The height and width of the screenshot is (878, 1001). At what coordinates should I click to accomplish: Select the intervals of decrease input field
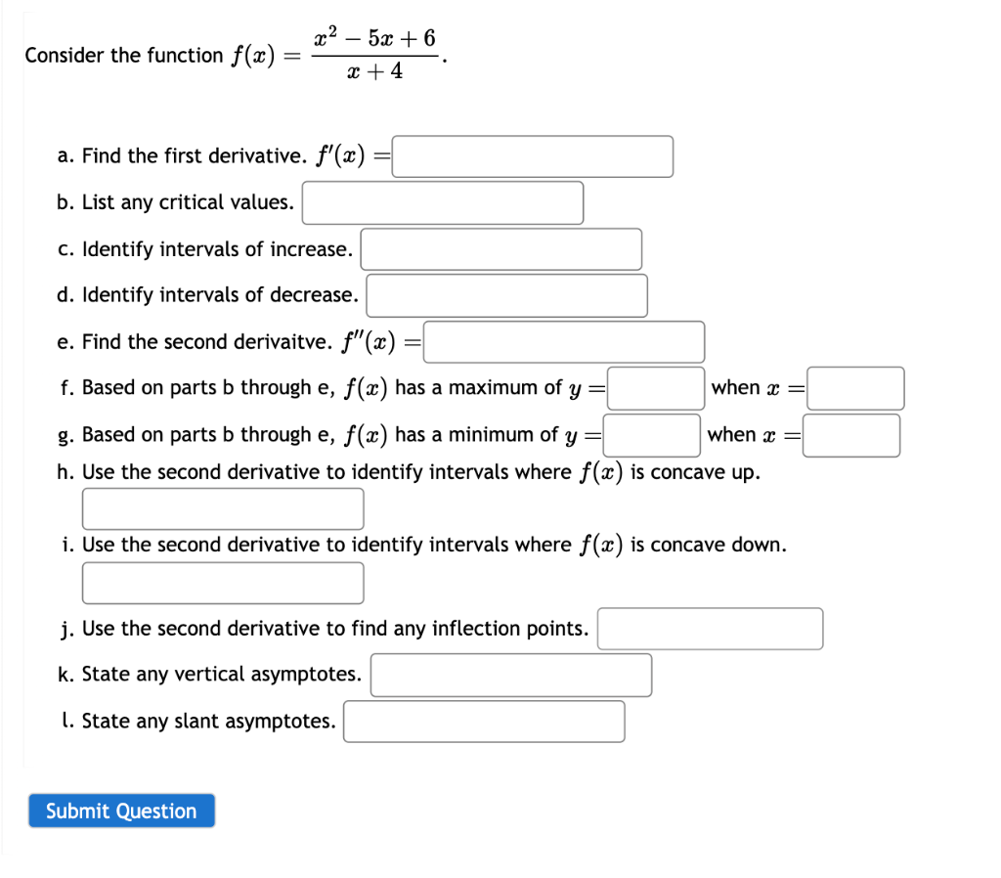tap(505, 295)
